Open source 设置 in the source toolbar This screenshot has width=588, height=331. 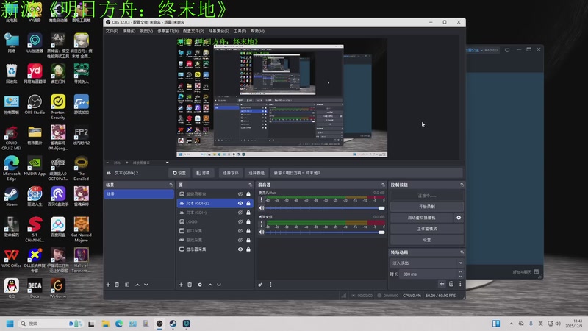pos(179,173)
